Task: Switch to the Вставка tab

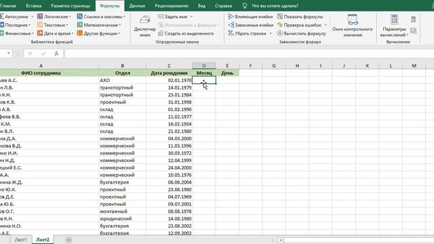Action: [33, 5]
